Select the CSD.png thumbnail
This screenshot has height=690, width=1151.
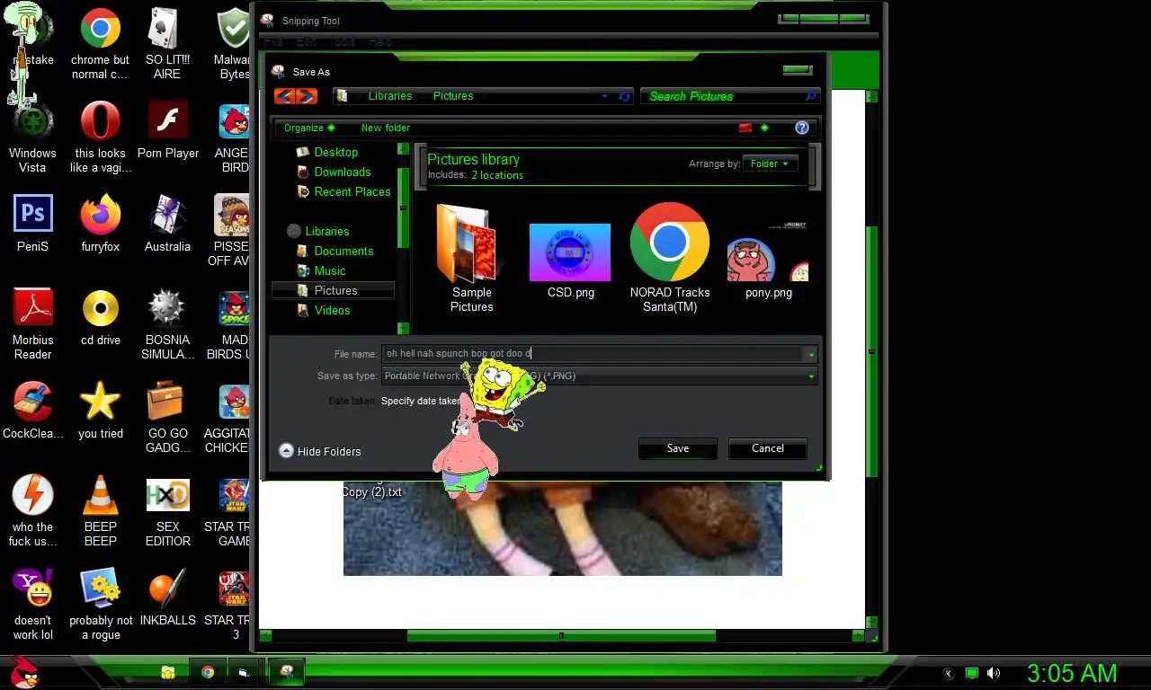point(570,261)
